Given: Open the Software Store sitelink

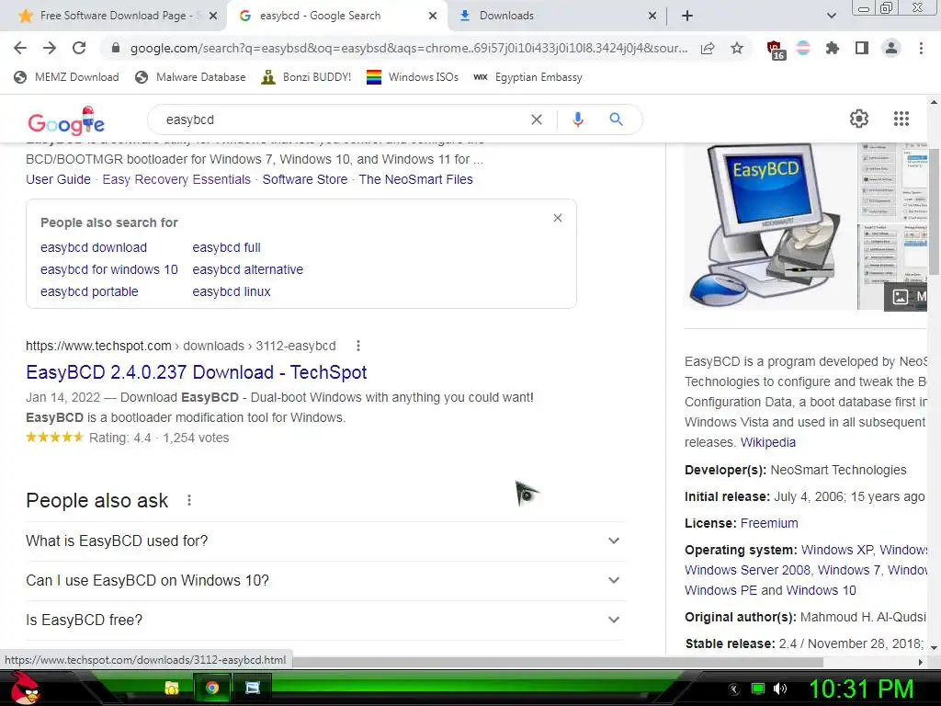Looking at the screenshot, I should (x=305, y=179).
